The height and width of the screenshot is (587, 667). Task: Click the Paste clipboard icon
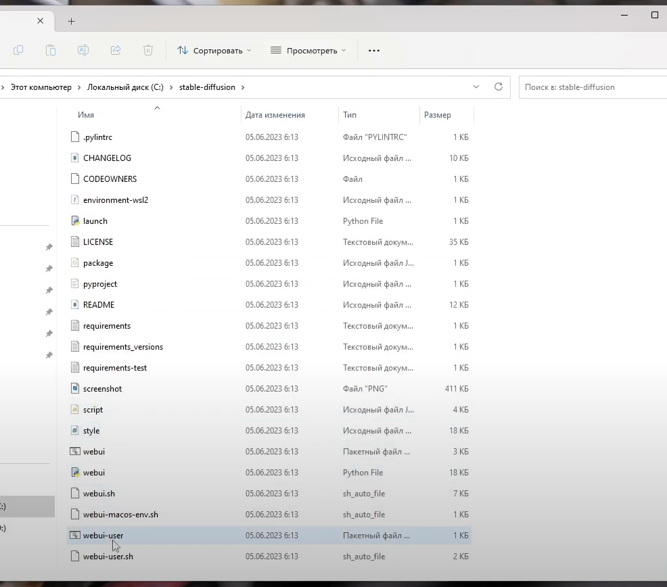(51, 50)
